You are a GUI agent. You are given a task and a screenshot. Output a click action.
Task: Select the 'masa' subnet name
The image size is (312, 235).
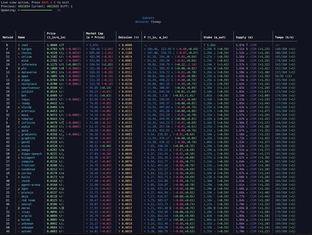point(25,115)
